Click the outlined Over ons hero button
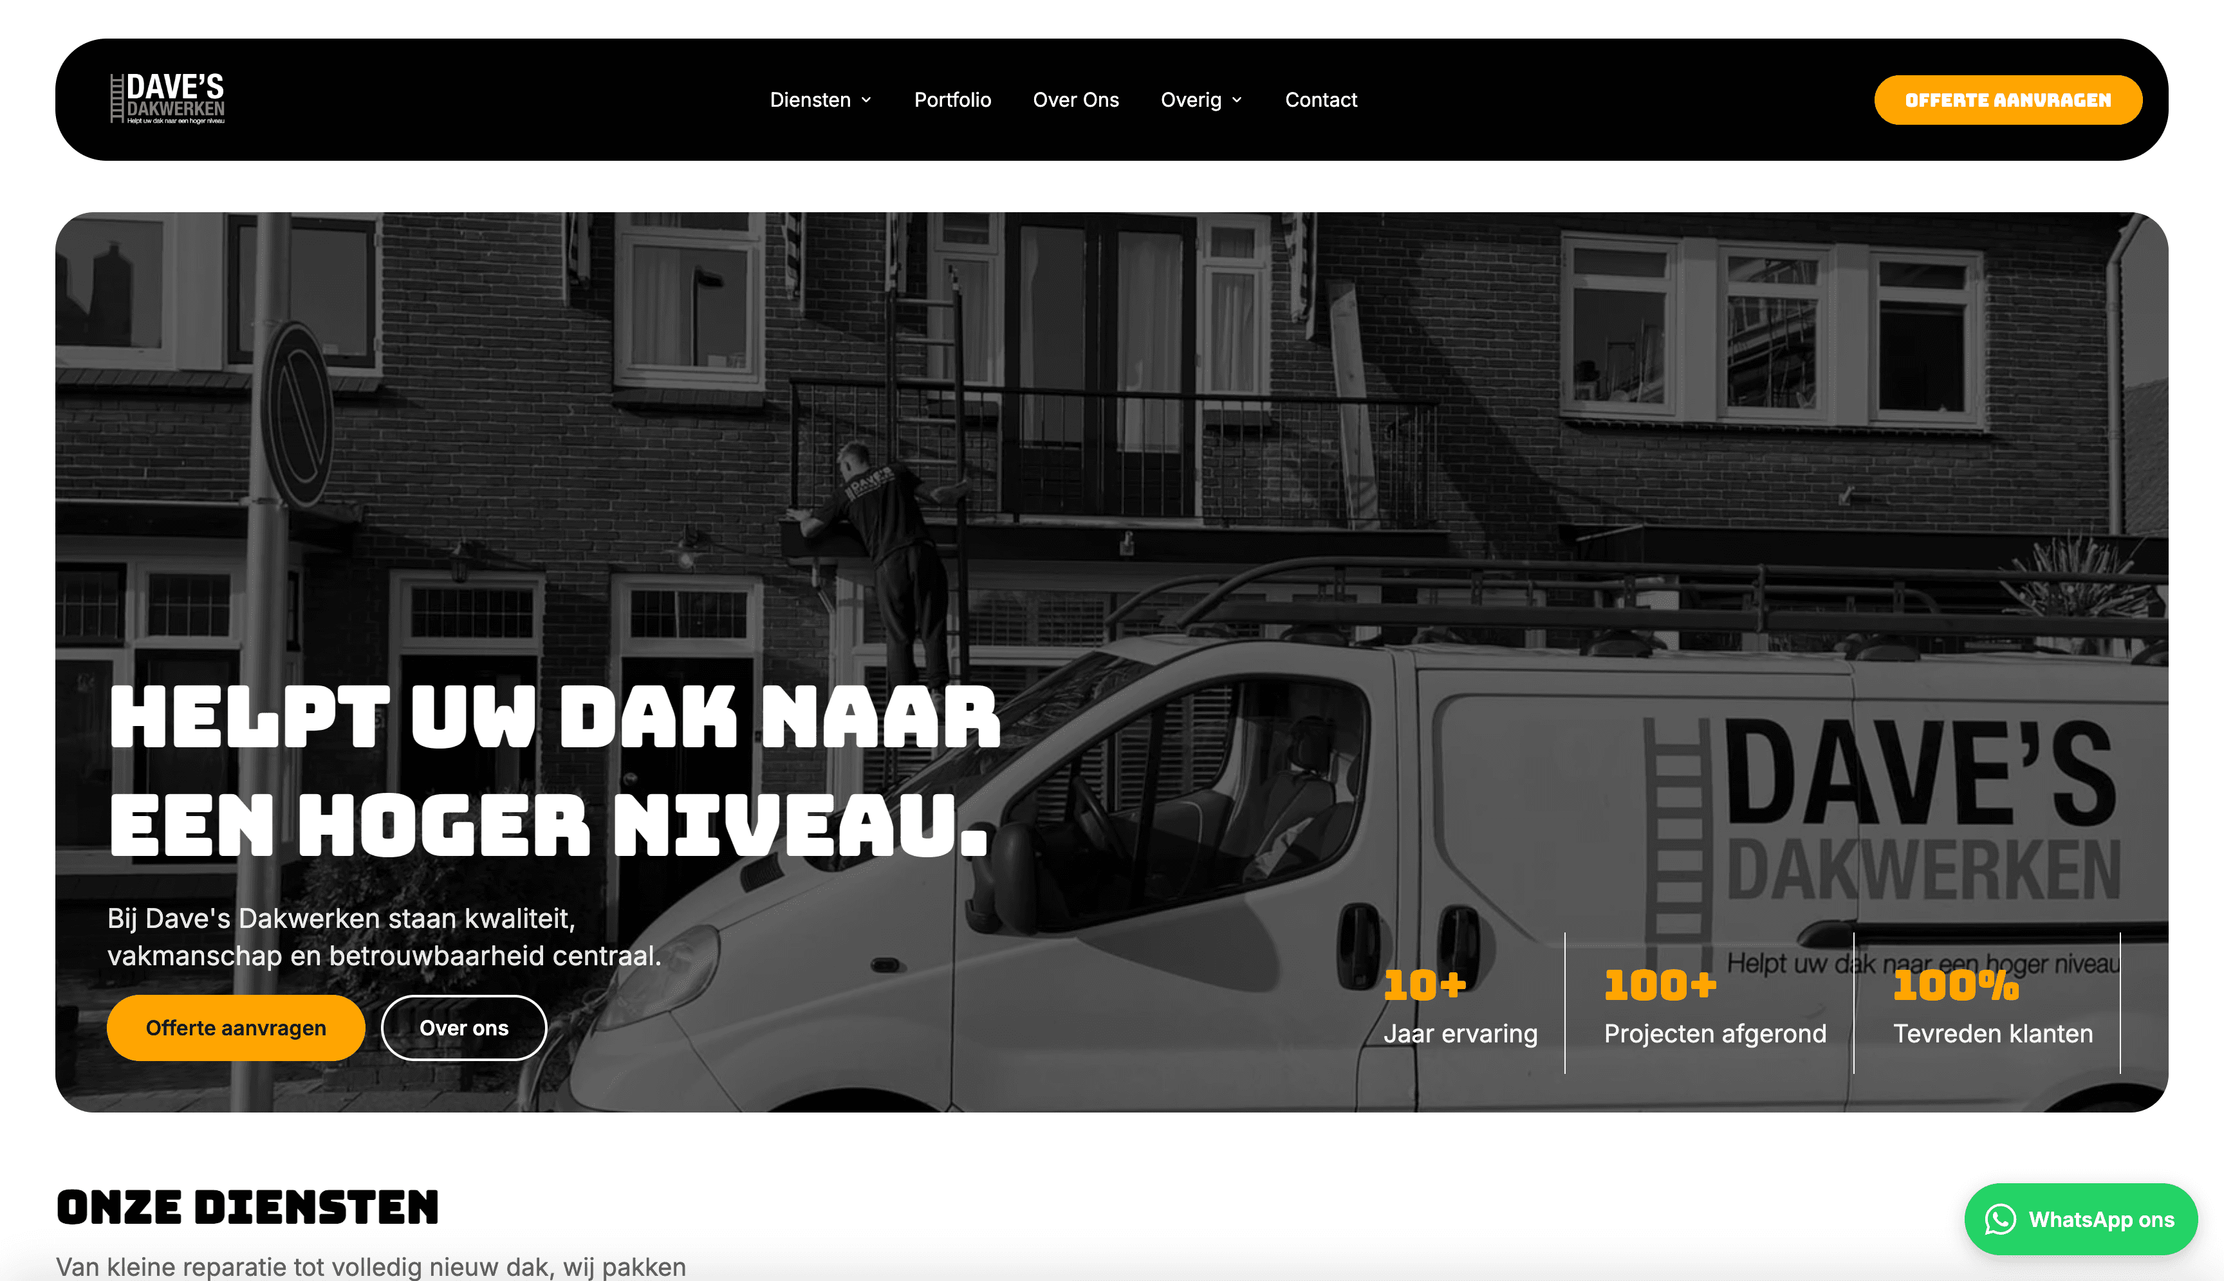 (464, 1028)
